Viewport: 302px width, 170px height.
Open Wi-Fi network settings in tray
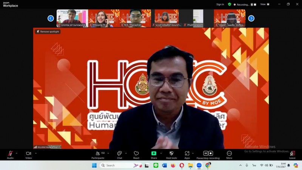coord(262,165)
